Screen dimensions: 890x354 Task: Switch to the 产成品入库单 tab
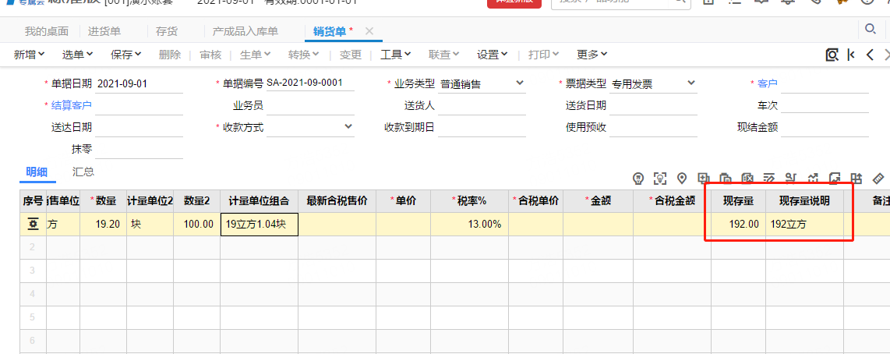[245, 32]
